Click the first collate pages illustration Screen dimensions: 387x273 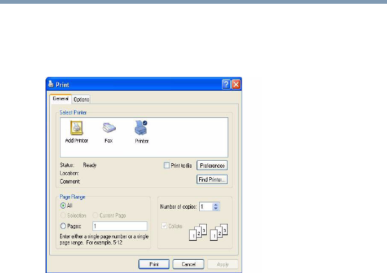(198, 232)
